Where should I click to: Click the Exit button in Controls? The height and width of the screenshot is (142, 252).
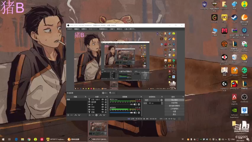(175, 115)
